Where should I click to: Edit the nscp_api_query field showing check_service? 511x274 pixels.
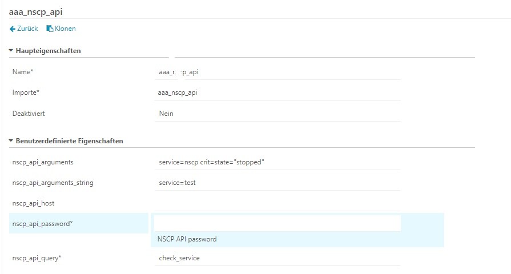[x=277, y=258]
